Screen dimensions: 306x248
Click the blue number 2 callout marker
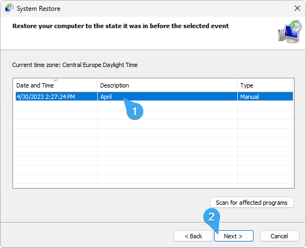[211, 217]
